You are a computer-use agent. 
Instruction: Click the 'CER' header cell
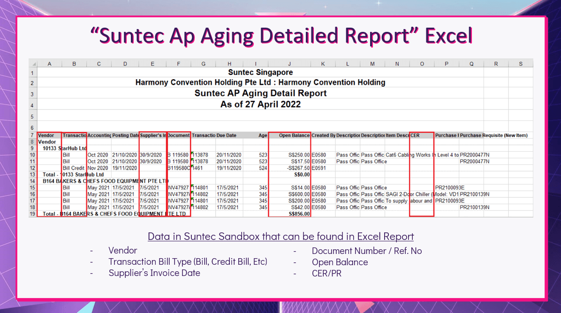[415, 135]
